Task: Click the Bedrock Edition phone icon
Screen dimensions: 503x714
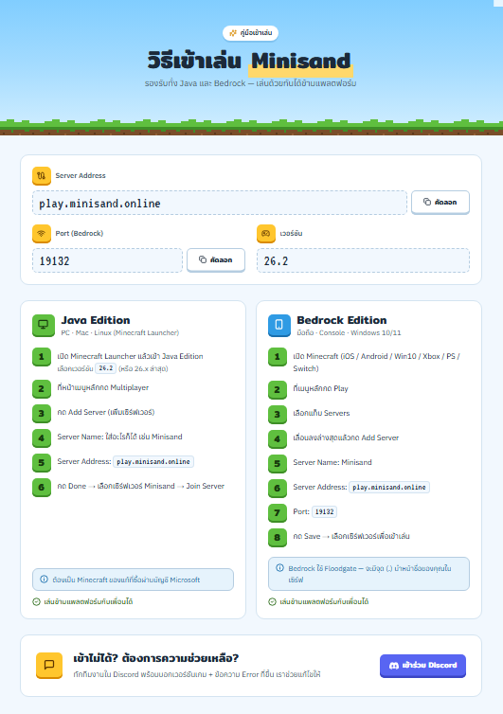Action: coord(279,325)
